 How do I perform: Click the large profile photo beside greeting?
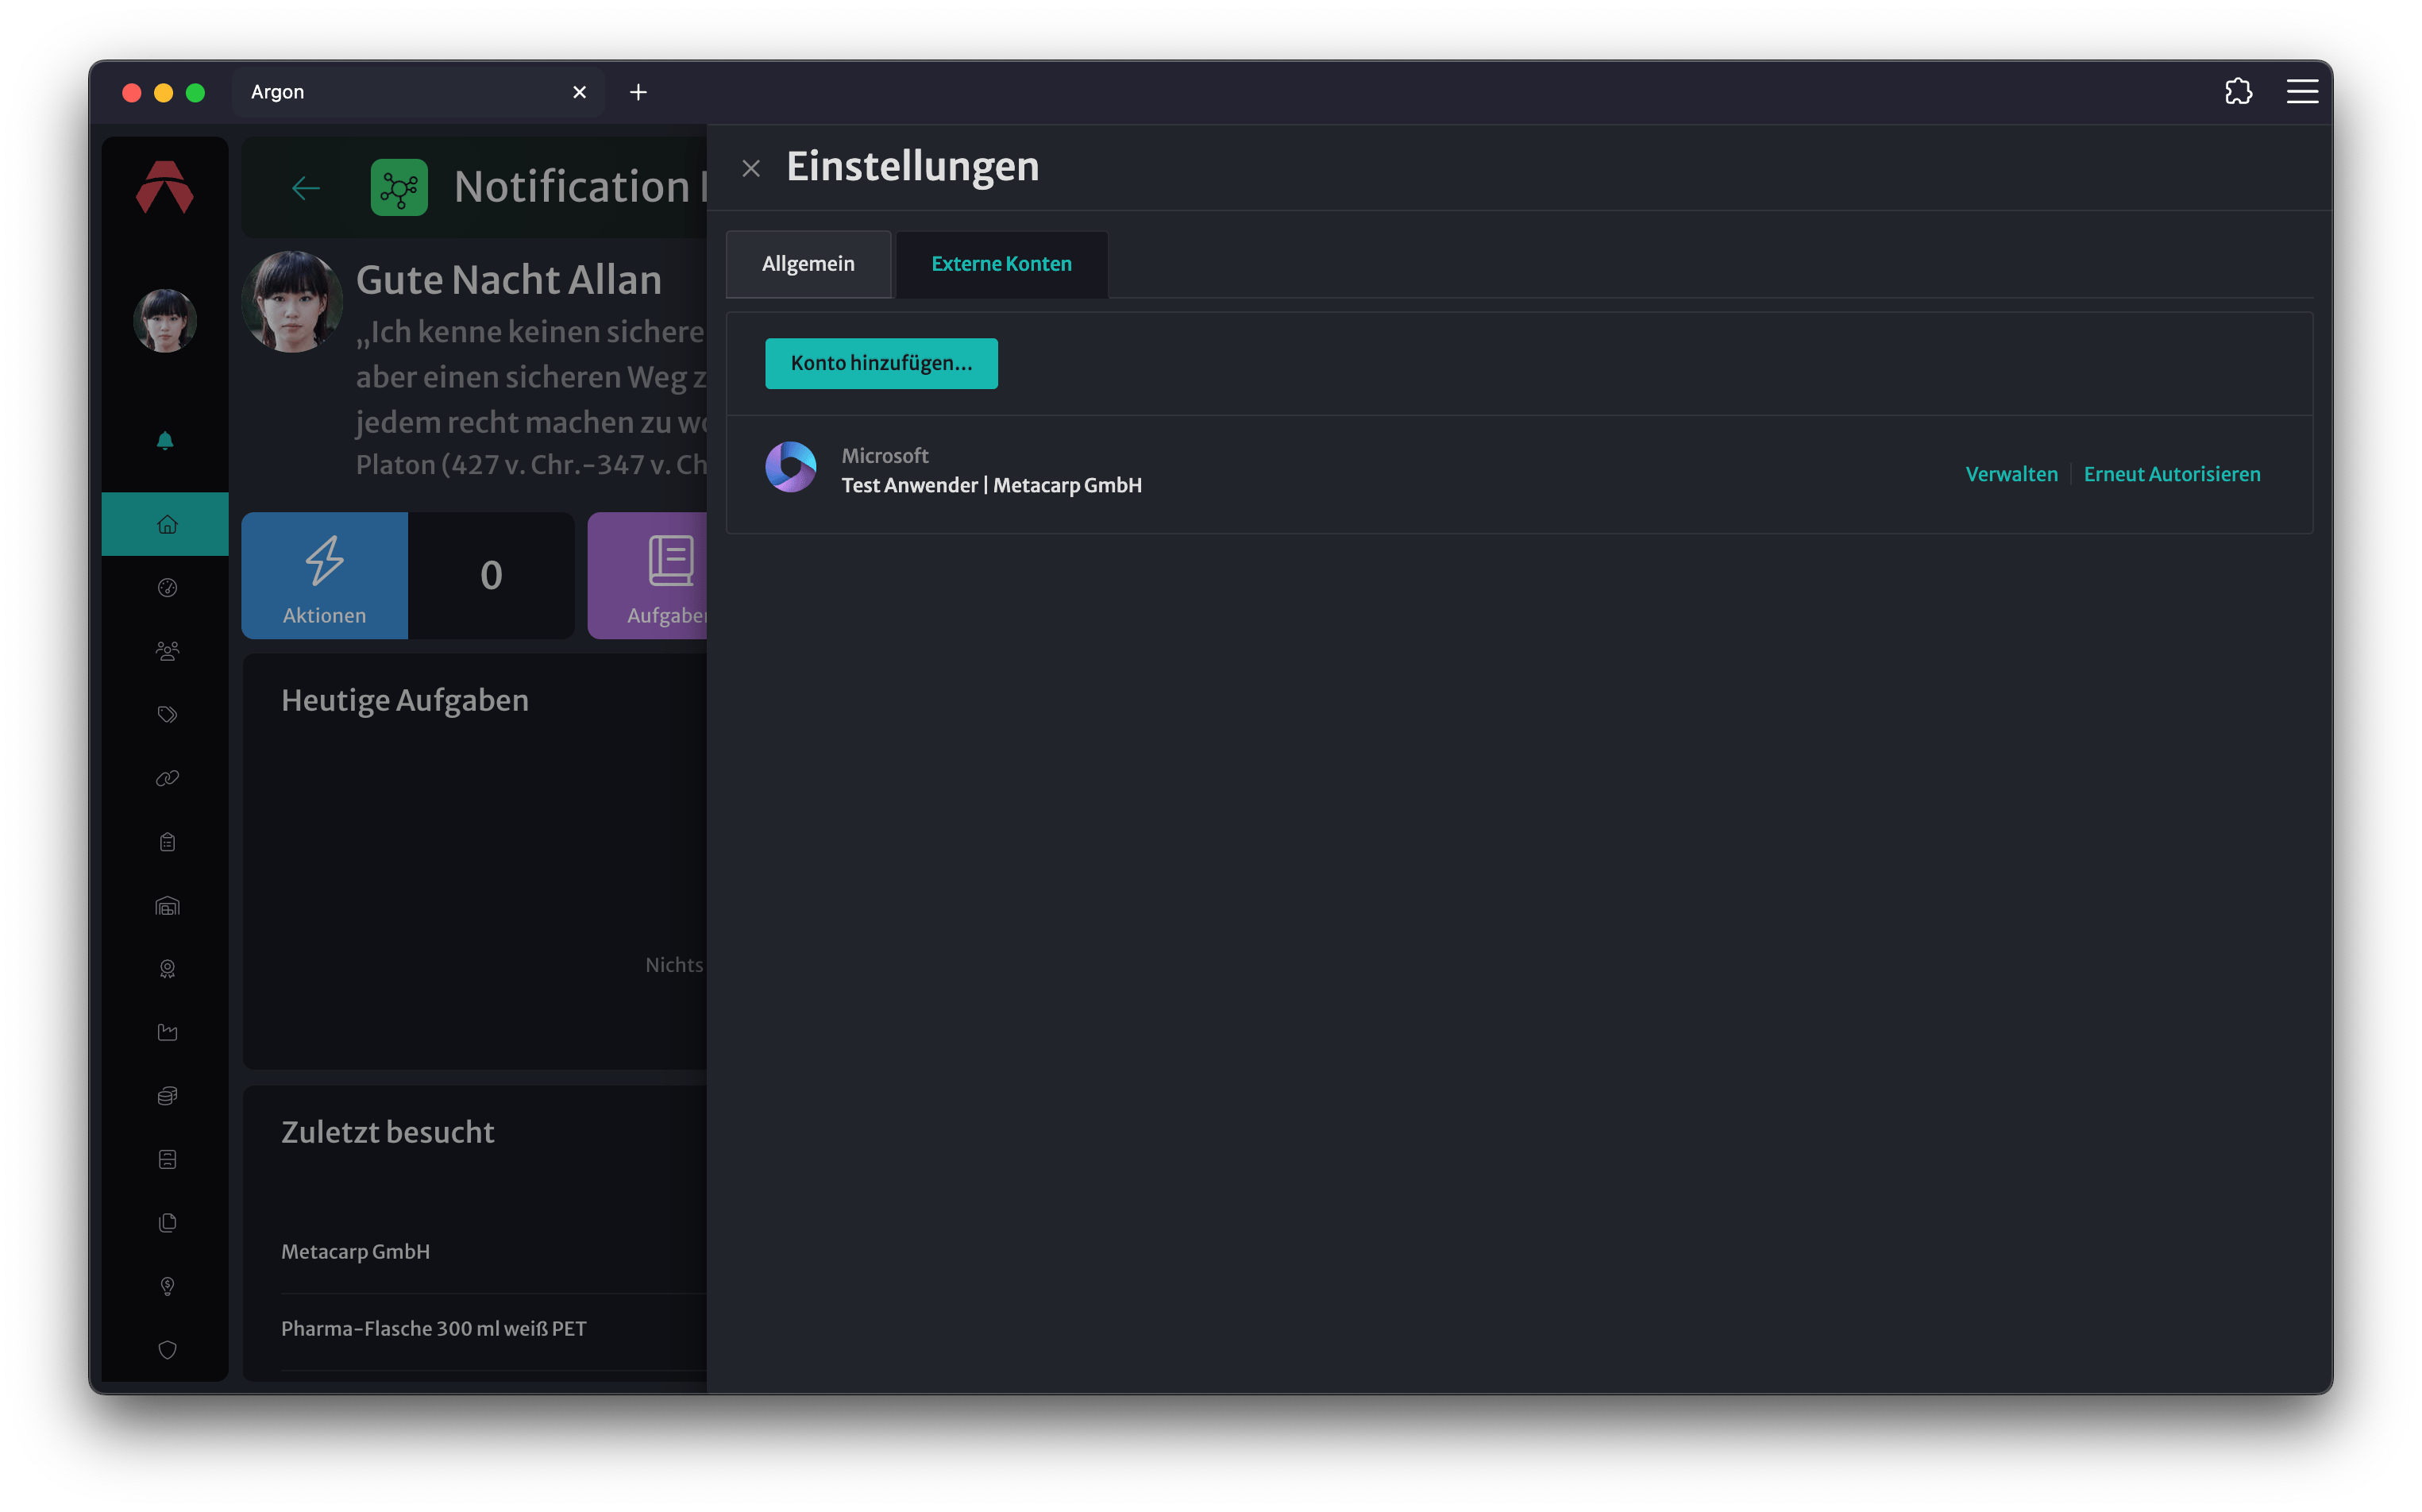[292, 302]
